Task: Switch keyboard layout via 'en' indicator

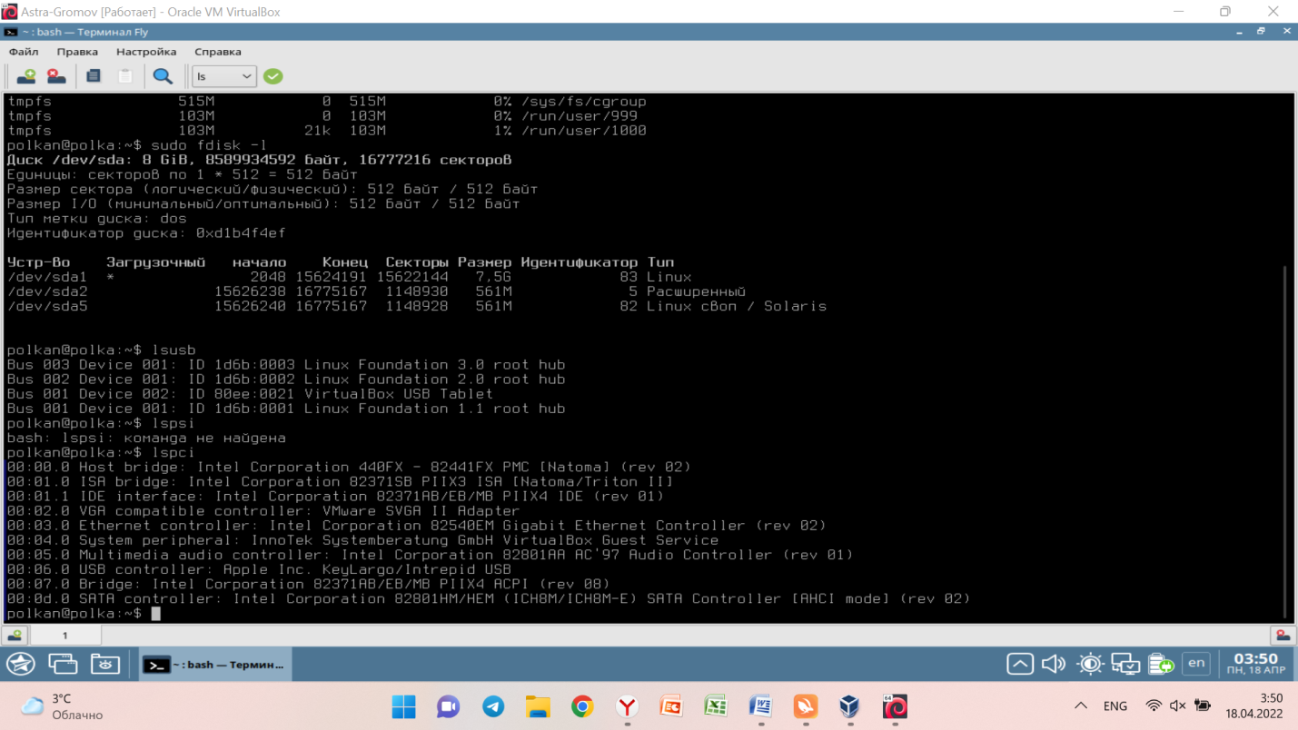Action: point(1196,663)
